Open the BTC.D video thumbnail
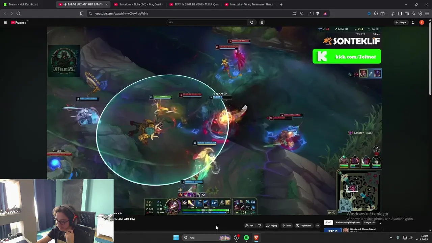This screenshot has height=243, width=432. (x=336, y=231)
